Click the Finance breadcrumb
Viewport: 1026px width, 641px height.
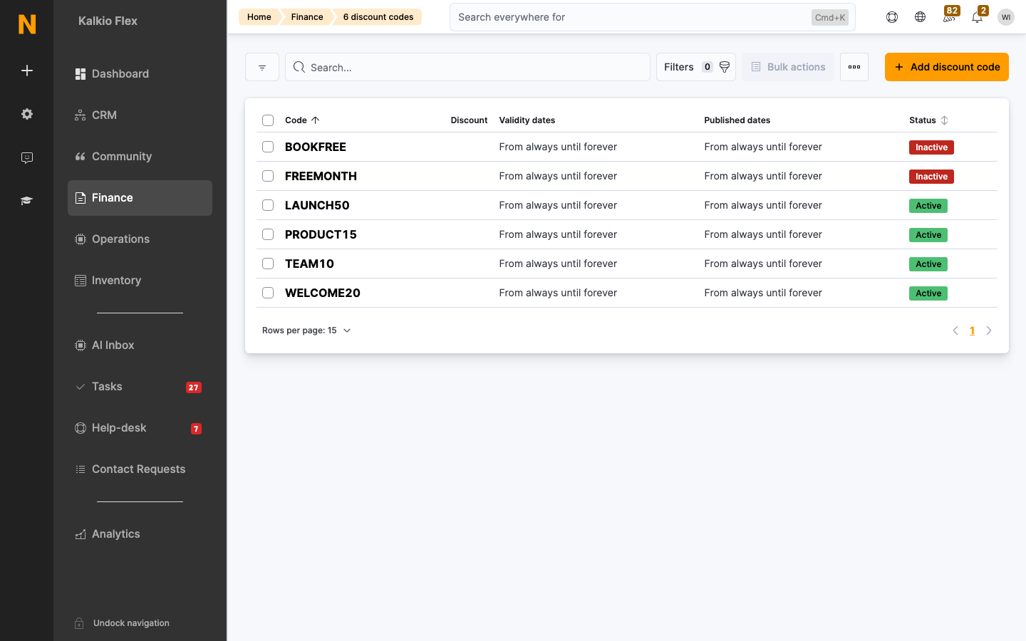click(x=307, y=17)
